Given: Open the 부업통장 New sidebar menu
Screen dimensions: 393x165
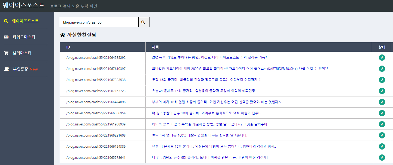Looking at the screenshot, I should tap(25, 69).
